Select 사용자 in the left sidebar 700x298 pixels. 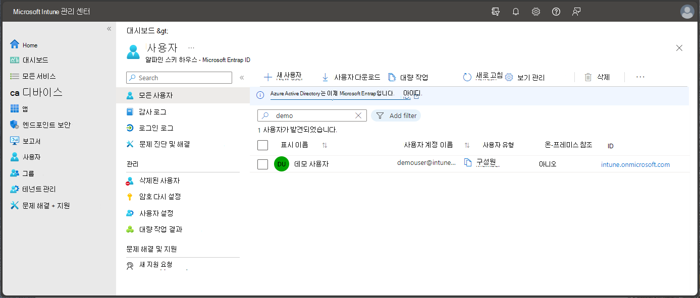[25, 157]
